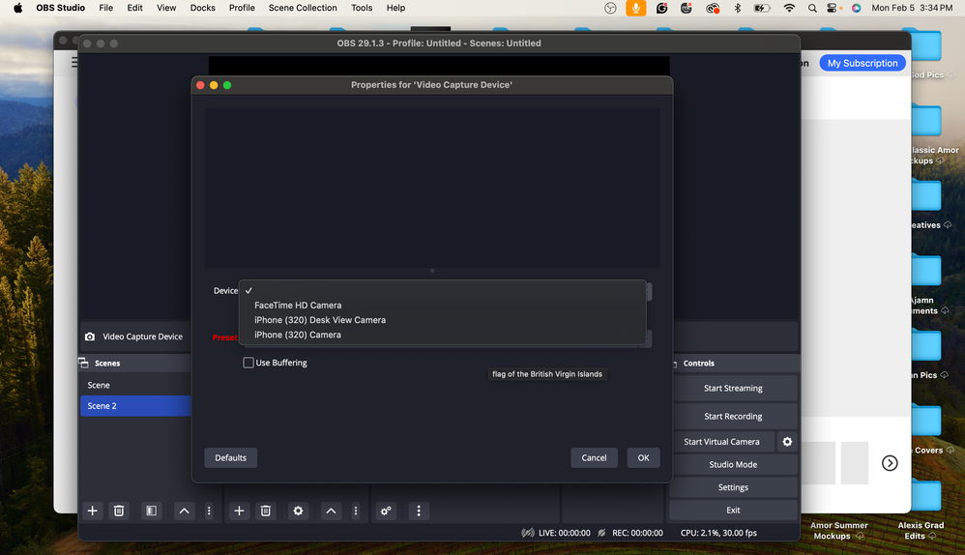Screen dimensions: 965x555
Task: Click the Grammarly menu bar icon
Action: (661, 8)
